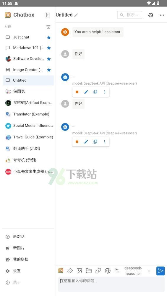Expand more options on first reply toolbar

tap(105, 92)
